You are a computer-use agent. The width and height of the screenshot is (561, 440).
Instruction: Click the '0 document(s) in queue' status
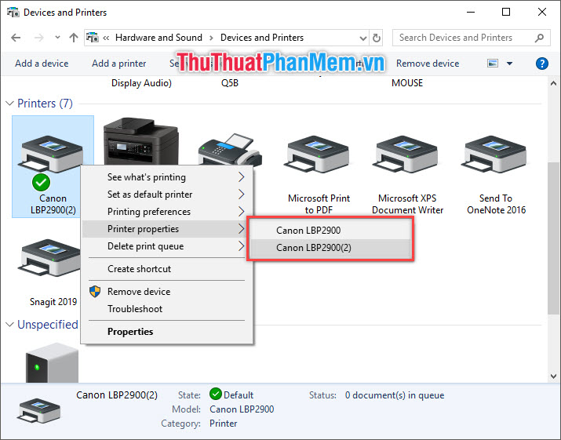[x=395, y=395]
